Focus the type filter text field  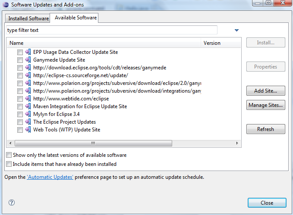tap(112, 30)
